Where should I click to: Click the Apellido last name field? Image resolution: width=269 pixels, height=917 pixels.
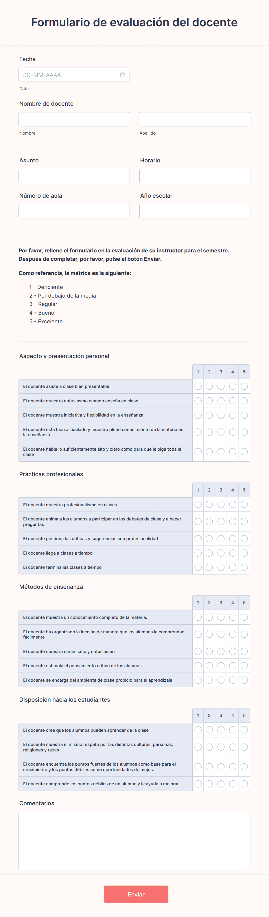tap(194, 119)
